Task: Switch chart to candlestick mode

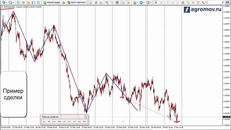Action: pos(96,3)
